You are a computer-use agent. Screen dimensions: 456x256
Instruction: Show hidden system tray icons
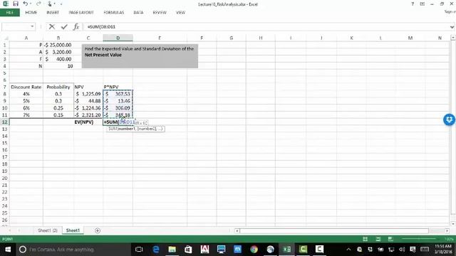(348, 250)
